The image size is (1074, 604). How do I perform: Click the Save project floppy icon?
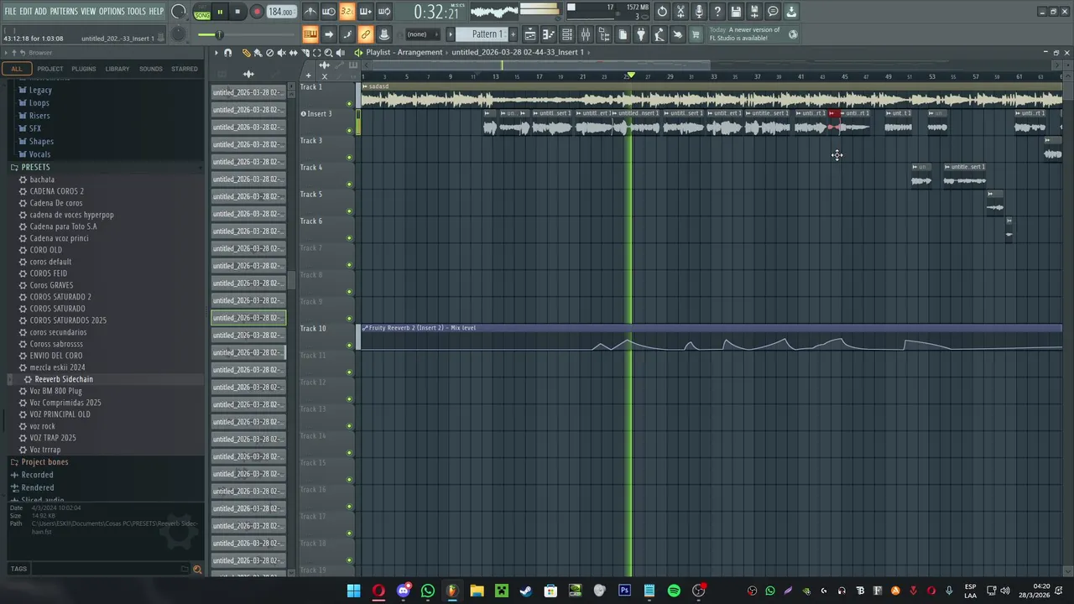(x=736, y=12)
